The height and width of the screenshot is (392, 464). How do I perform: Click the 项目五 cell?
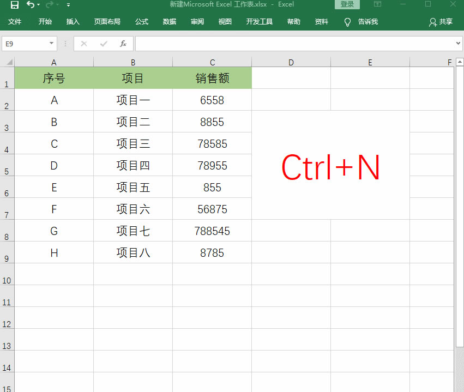(133, 187)
